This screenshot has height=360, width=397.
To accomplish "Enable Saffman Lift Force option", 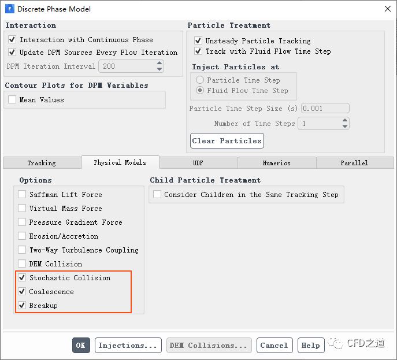I will tap(22, 195).
